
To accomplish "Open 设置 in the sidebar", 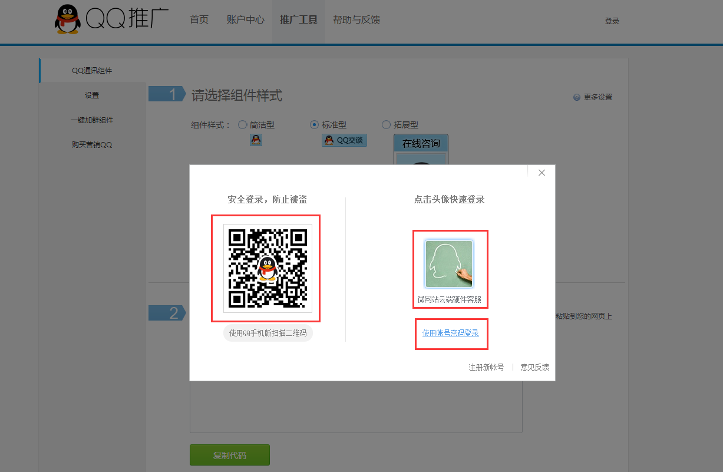I will [92, 95].
